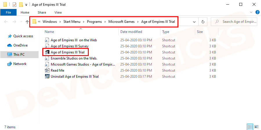
Task: Select the Ensemble Studios on the Web. file name
Action: (x=74, y=58)
